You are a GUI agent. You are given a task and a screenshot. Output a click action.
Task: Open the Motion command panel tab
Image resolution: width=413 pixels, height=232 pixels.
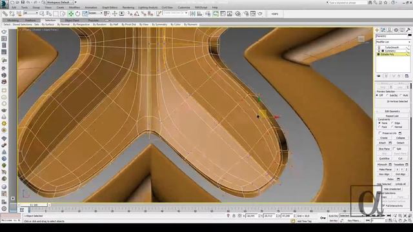(x=396, y=30)
